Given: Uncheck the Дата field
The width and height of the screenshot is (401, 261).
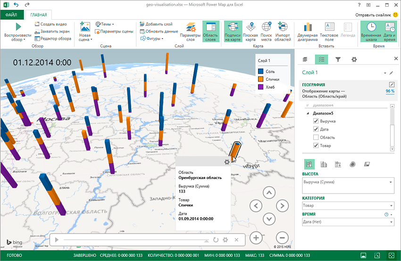Looking at the screenshot, I should (316, 129).
